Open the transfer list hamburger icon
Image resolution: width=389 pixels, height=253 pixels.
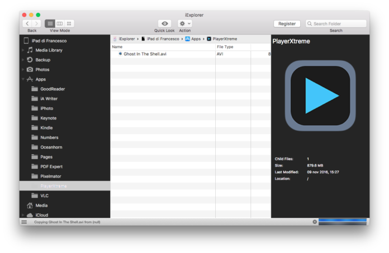point(24,222)
